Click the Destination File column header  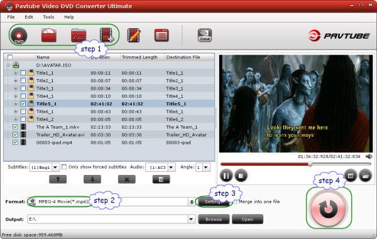tap(183, 57)
